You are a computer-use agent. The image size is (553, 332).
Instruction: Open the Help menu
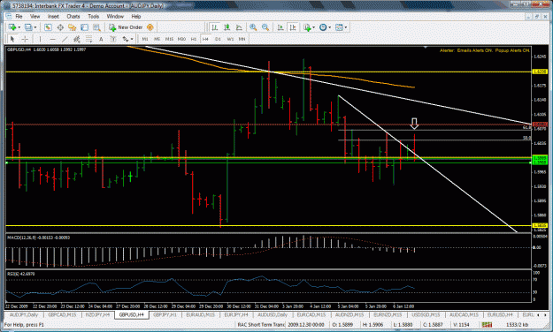(135, 16)
